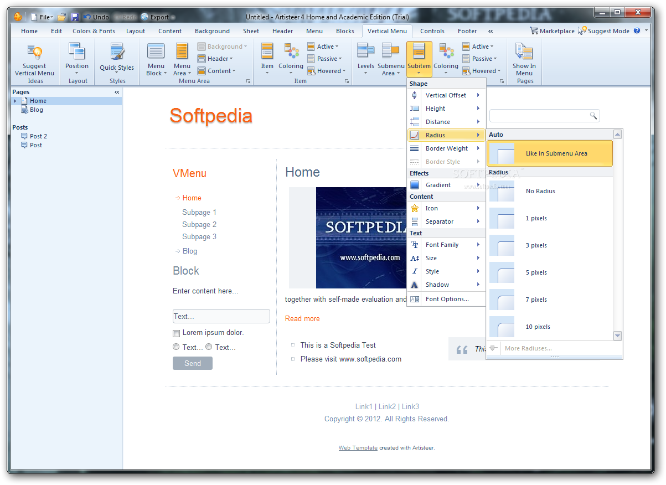Viewport: 666px width, 485px height.
Task: Open the Shadow submenu
Action: tap(446, 285)
